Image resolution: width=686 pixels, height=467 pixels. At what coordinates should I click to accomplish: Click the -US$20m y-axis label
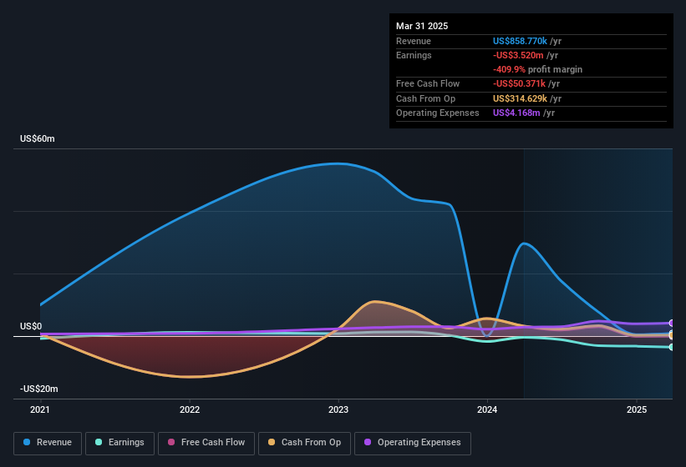[39, 389]
